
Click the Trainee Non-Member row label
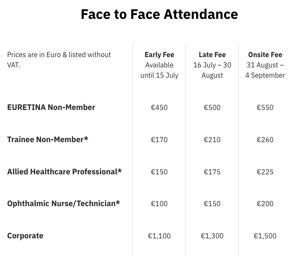pyautogui.click(x=48, y=140)
